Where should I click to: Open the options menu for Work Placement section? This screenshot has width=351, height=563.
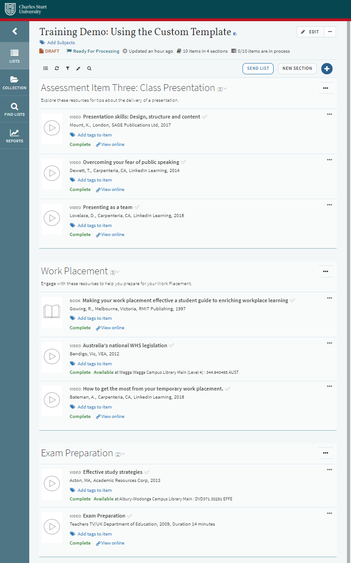tap(326, 271)
